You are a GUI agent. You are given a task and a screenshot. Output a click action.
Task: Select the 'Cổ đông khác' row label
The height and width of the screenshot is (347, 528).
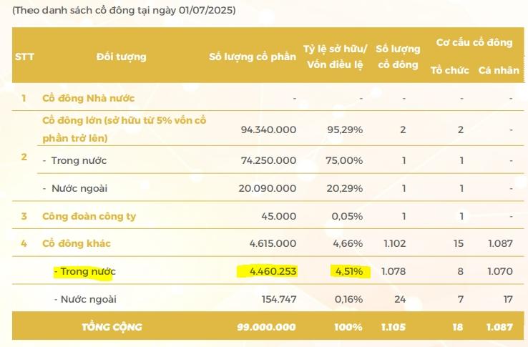click(x=75, y=243)
